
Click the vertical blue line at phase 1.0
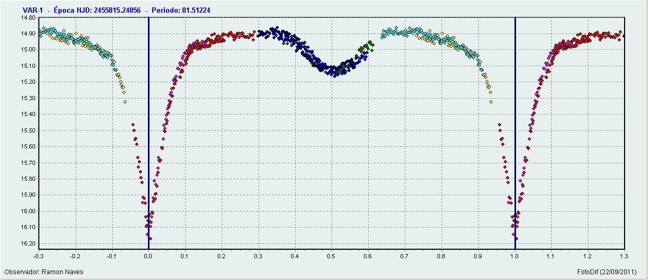point(515,133)
